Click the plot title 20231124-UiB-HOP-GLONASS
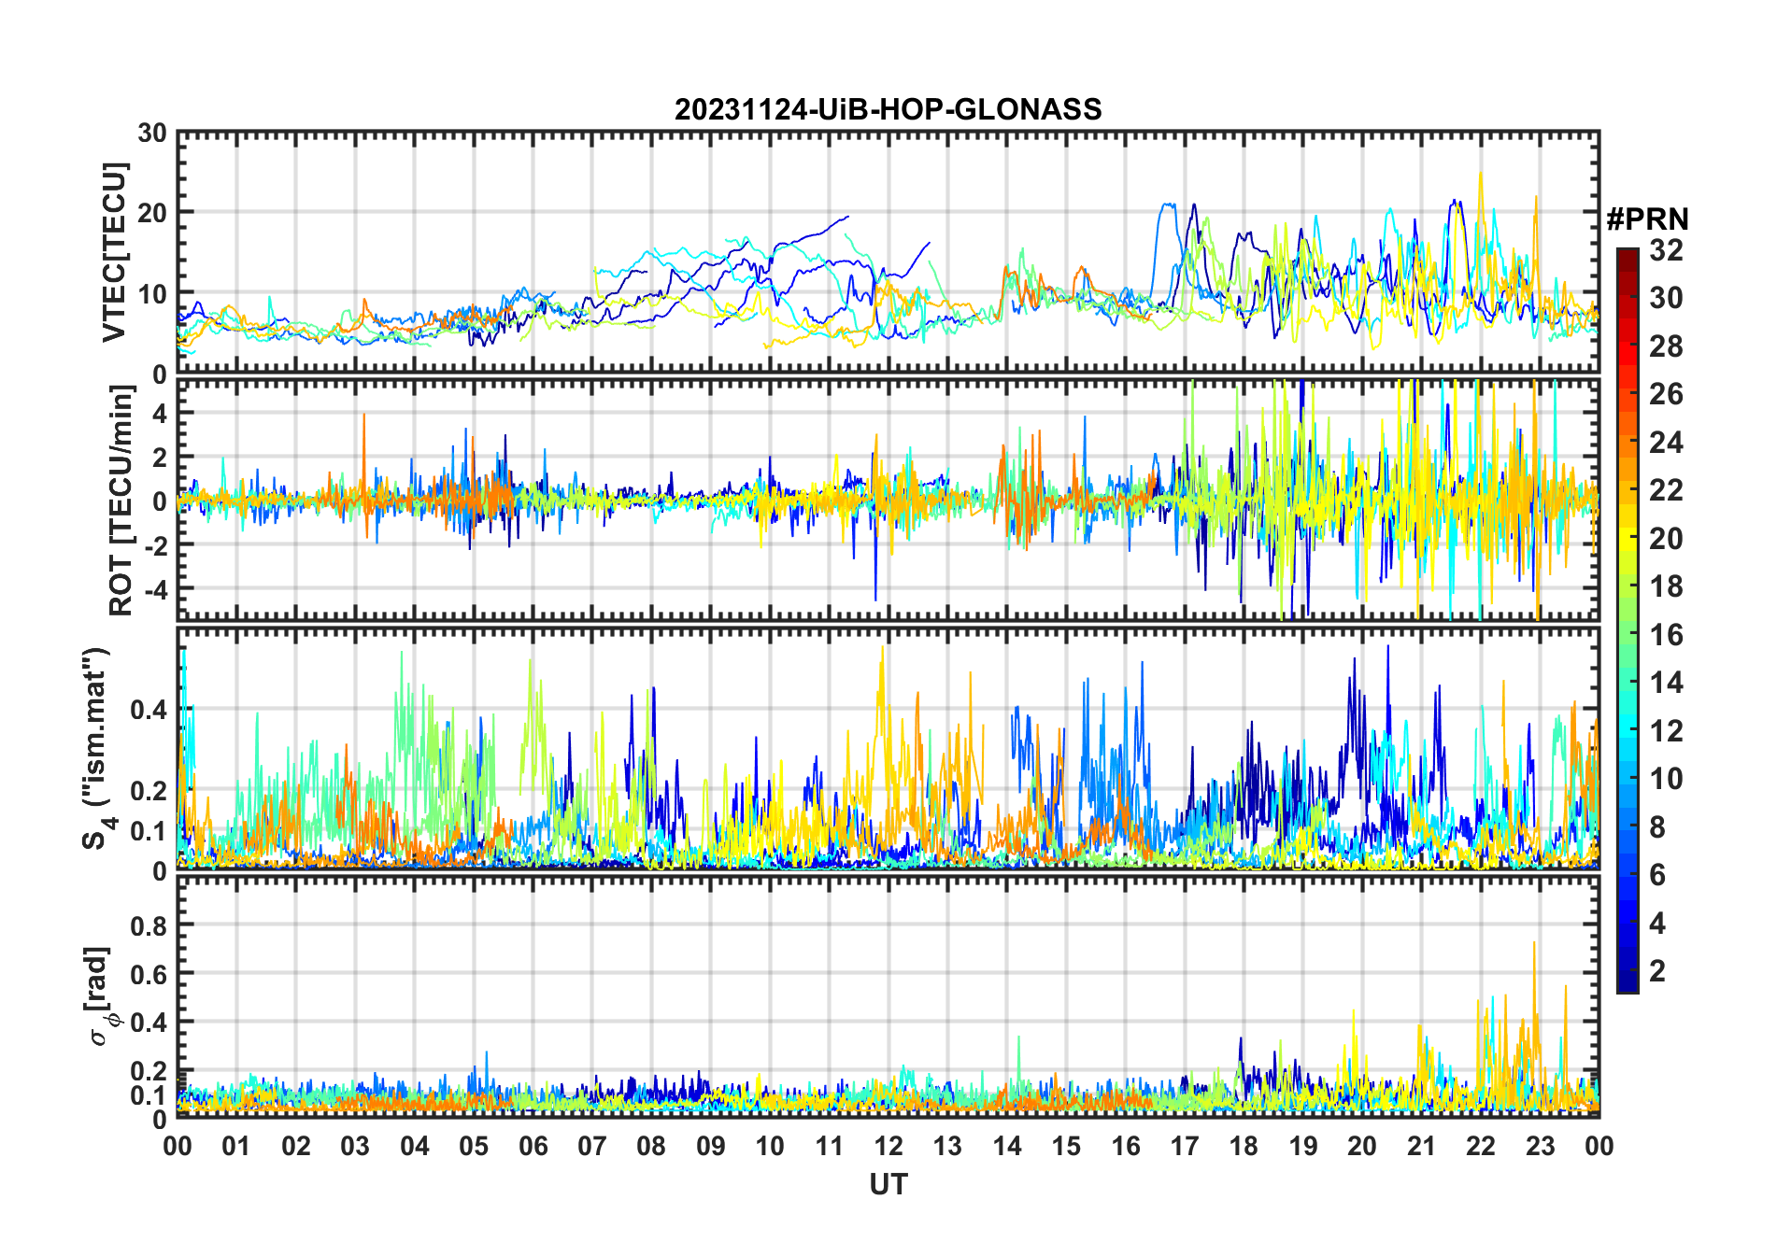 (888, 109)
